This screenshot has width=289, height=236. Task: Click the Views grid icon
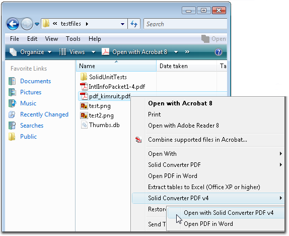62,52
